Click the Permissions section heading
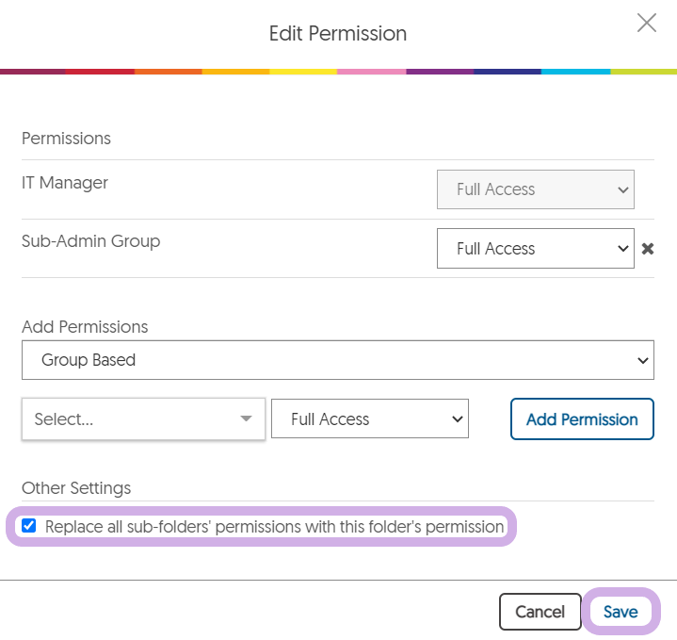The image size is (677, 640). pyautogui.click(x=66, y=139)
